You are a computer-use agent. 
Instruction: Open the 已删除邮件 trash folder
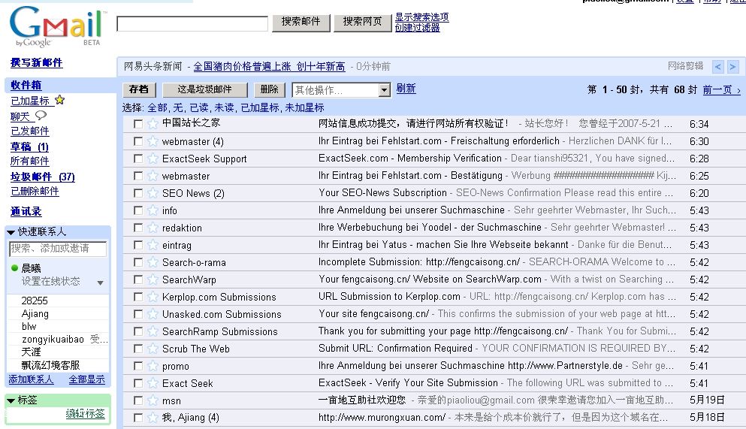(x=35, y=191)
